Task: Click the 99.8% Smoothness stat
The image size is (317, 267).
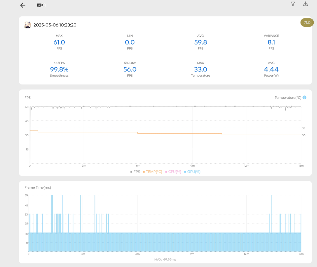Action: tap(59, 69)
